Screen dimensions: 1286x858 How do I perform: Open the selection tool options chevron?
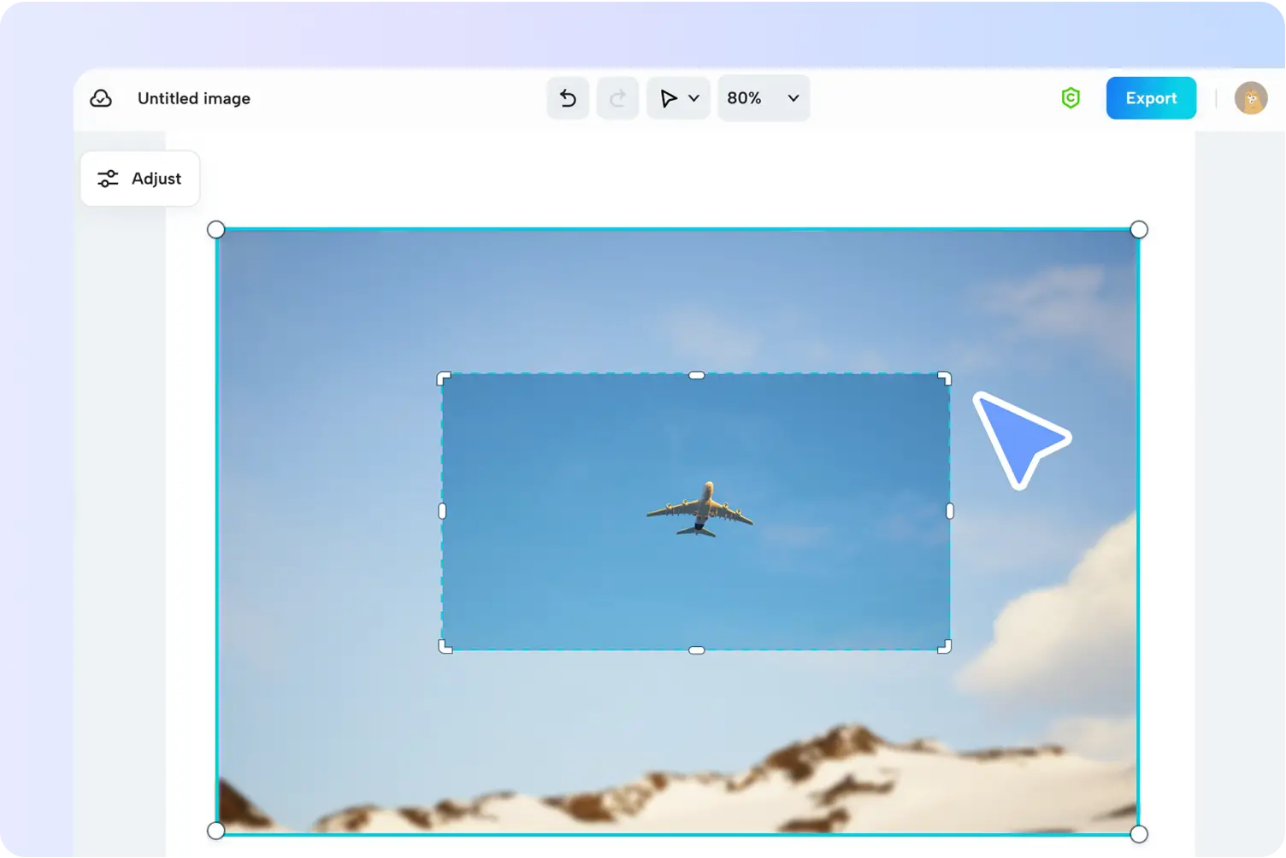click(693, 97)
